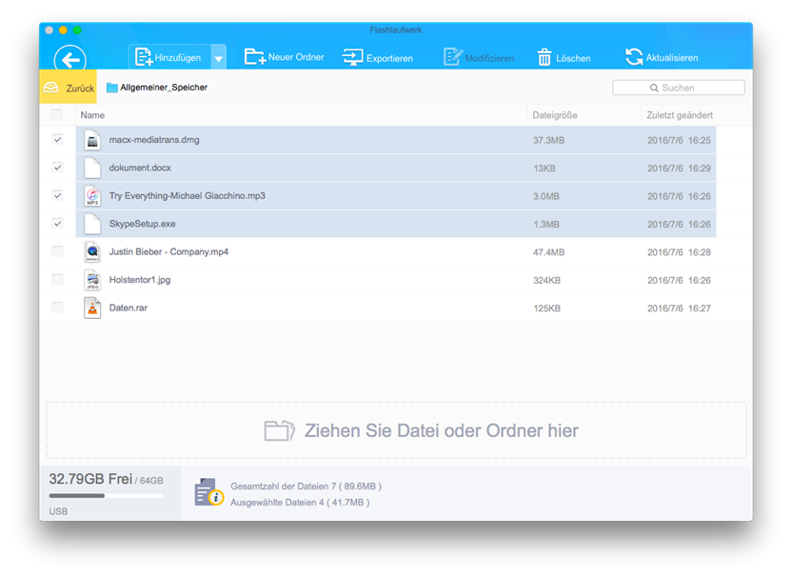Click the blue folder icon in breadcrumb
The width and height of the screenshot is (792, 577).
(x=112, y=88)
